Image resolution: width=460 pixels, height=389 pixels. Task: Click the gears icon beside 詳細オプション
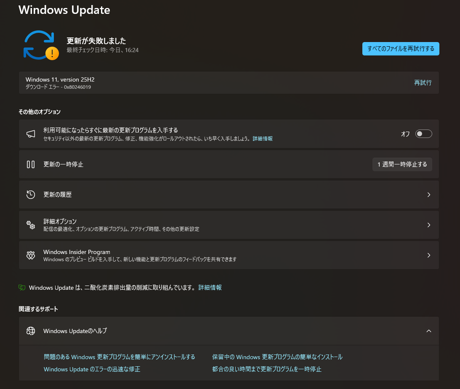click(x=31, y=225)
